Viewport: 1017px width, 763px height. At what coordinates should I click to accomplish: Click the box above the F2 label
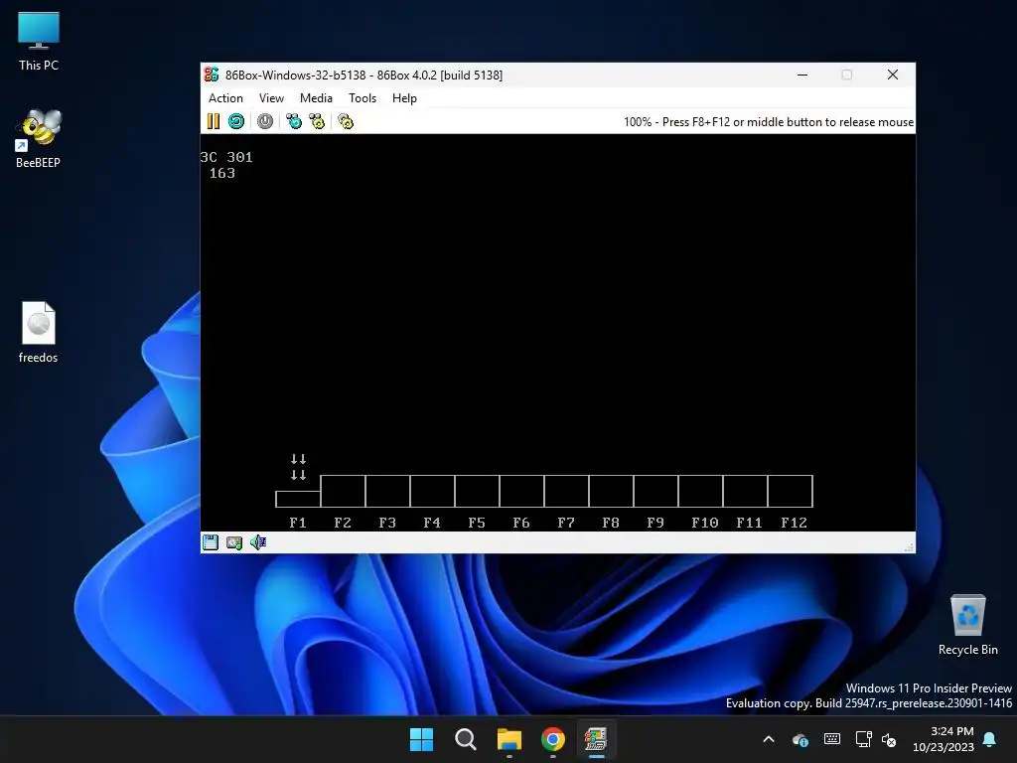tap(343, 491)
